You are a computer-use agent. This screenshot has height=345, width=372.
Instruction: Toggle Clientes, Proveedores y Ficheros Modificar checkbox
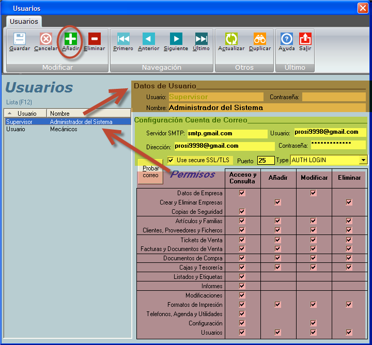(x=313, y=230)
